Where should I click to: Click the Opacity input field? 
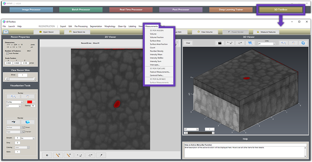[x=33, y=106]
